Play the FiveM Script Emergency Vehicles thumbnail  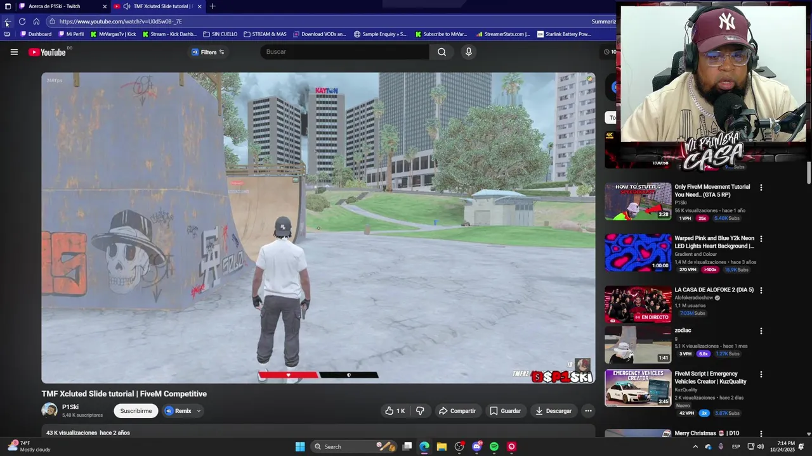(x=638, y=388)
